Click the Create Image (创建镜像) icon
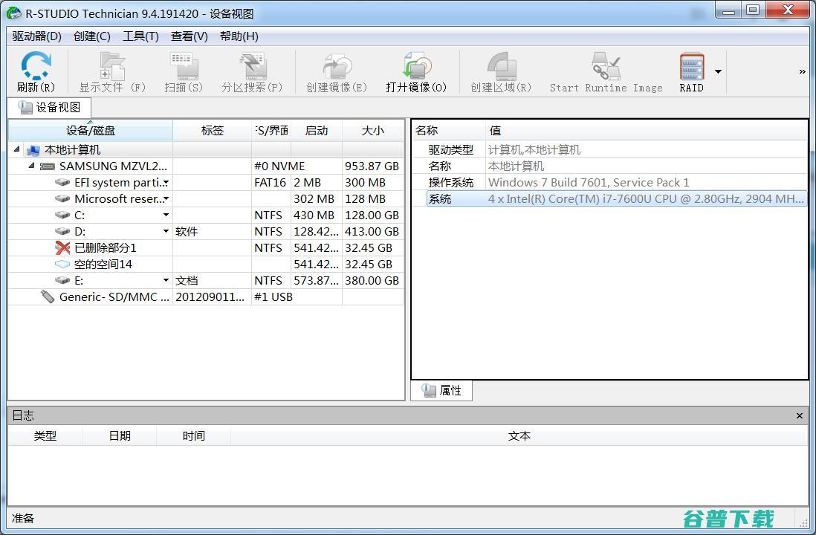This screenshot has width=816, height=535. pos(337,67)
